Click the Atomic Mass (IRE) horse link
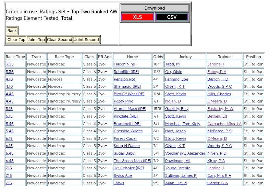 pos(130,109)
